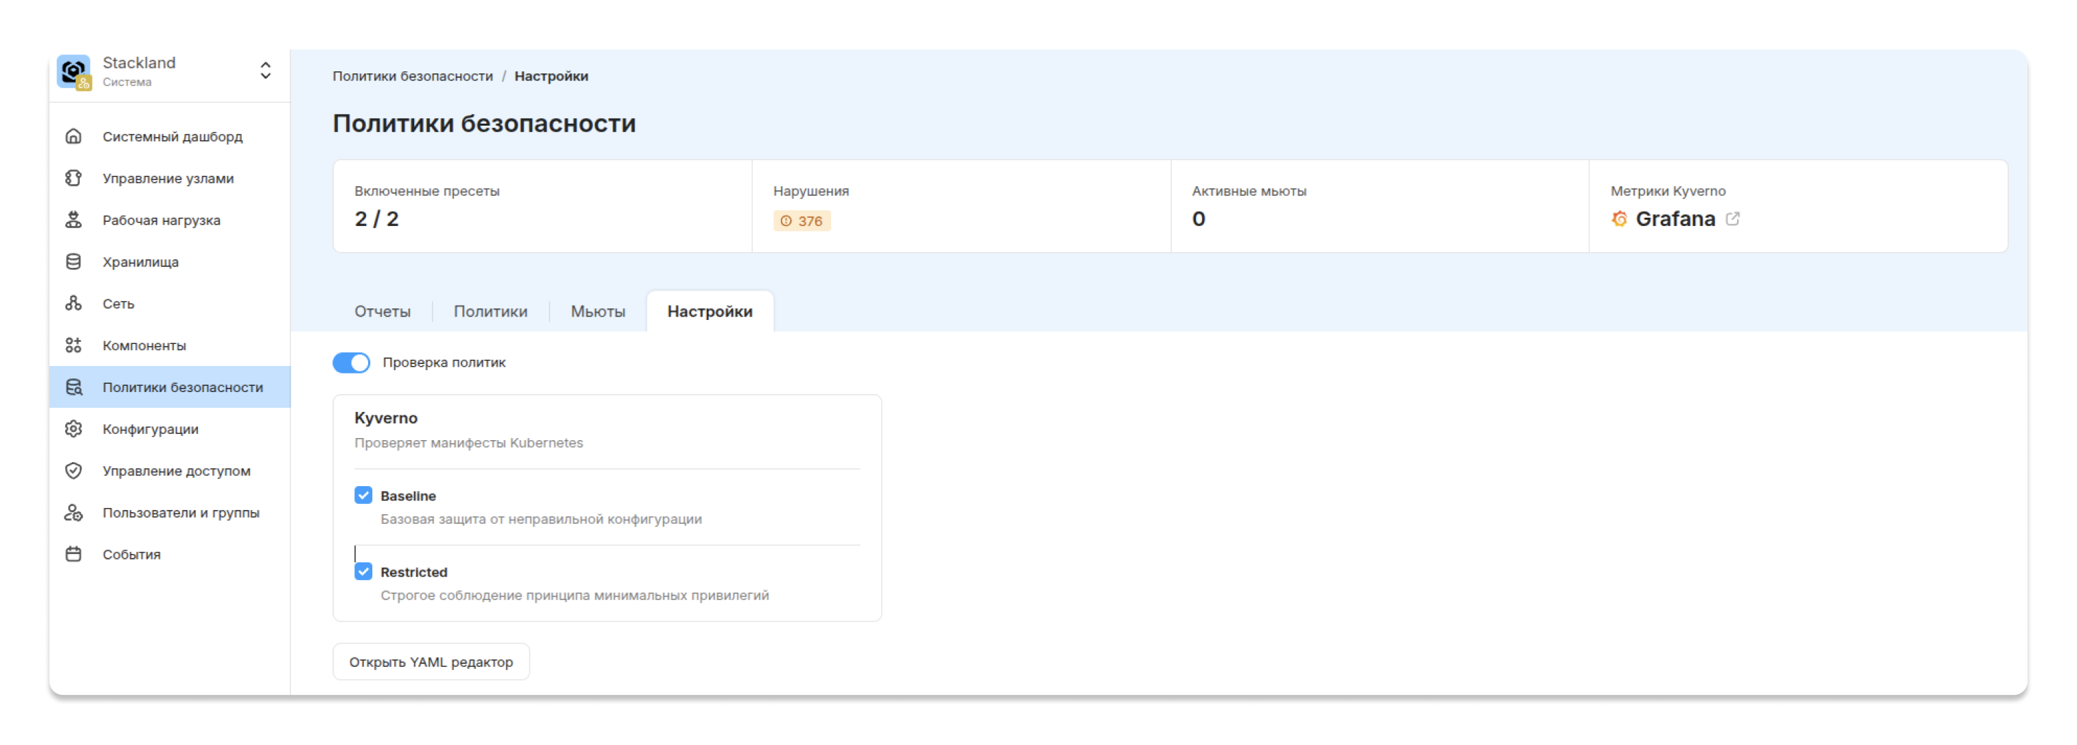Click the network icon beside Сеть
This screenshot has width=2077, height=745.
click(x=73, y=304)
